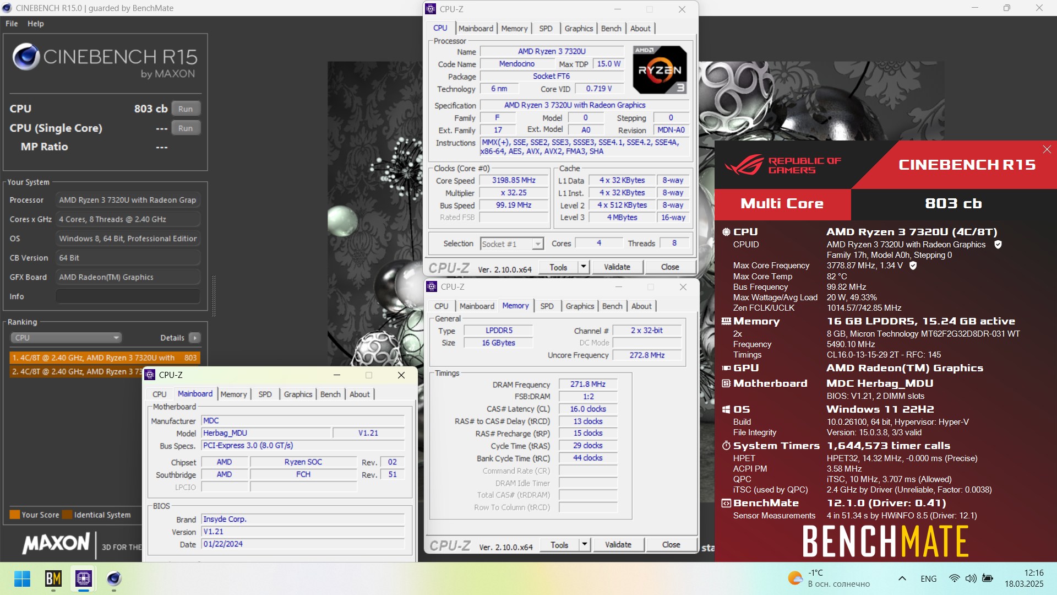The height and width of the screenshot is (595, 1057).
Task: Open Wi-Fi network settings icon
Action: tap(954, 578)
